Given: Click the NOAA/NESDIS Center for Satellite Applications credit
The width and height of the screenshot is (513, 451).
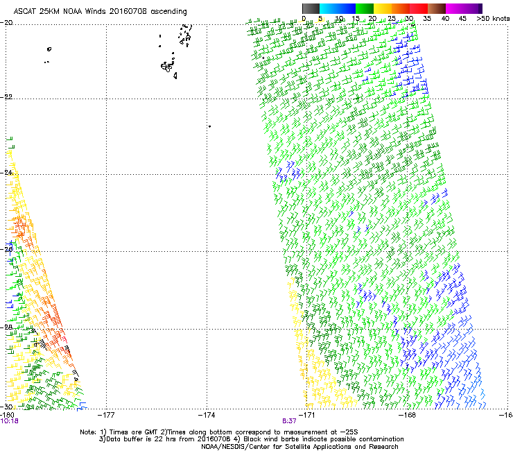Looking at the screenshot, I should [299, 447].
